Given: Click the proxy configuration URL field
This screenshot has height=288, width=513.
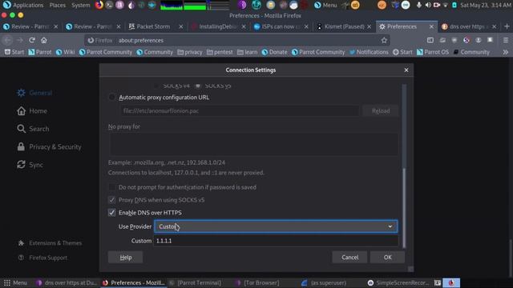Looking at the screenshot, I should pyautogui.click(x=240, y=111).
